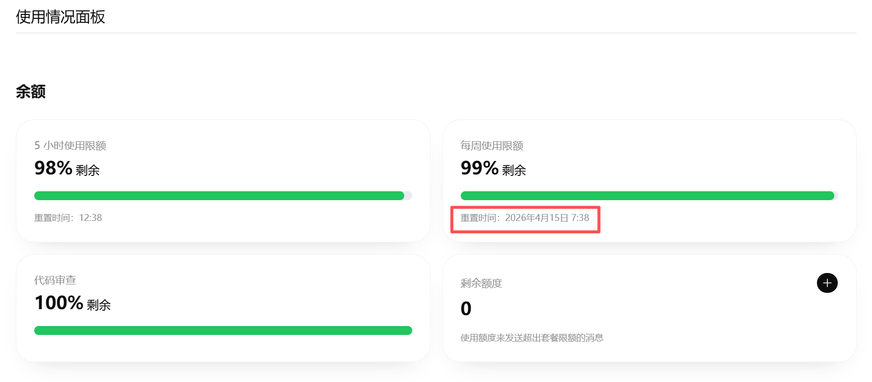The width and height of the screenshot is (872, 382).
Task: Click the 5-hour usage limit progress bar
Action: [x=218, y=196]
